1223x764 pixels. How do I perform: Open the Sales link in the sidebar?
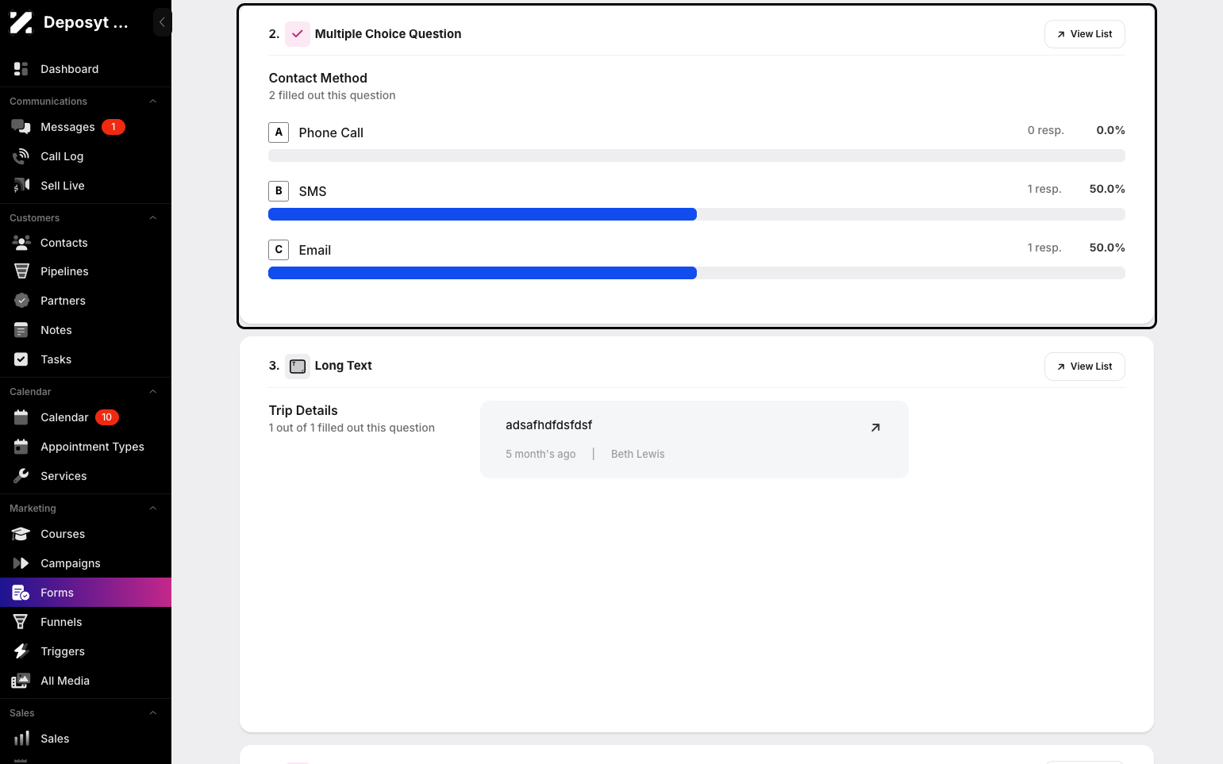(86, 739)
